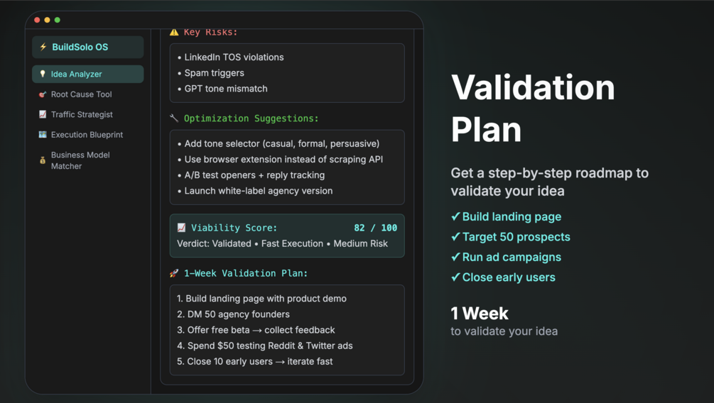Viewport: 714px width, 403px height.
Task: Click the Execution Blueprint map icon
Action: [x=43, y=135]
